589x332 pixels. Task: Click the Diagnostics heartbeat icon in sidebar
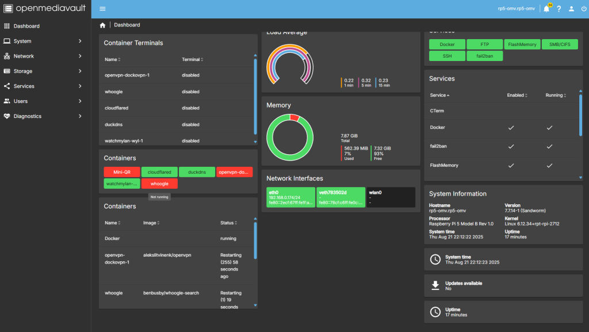[x=7, y=116]
